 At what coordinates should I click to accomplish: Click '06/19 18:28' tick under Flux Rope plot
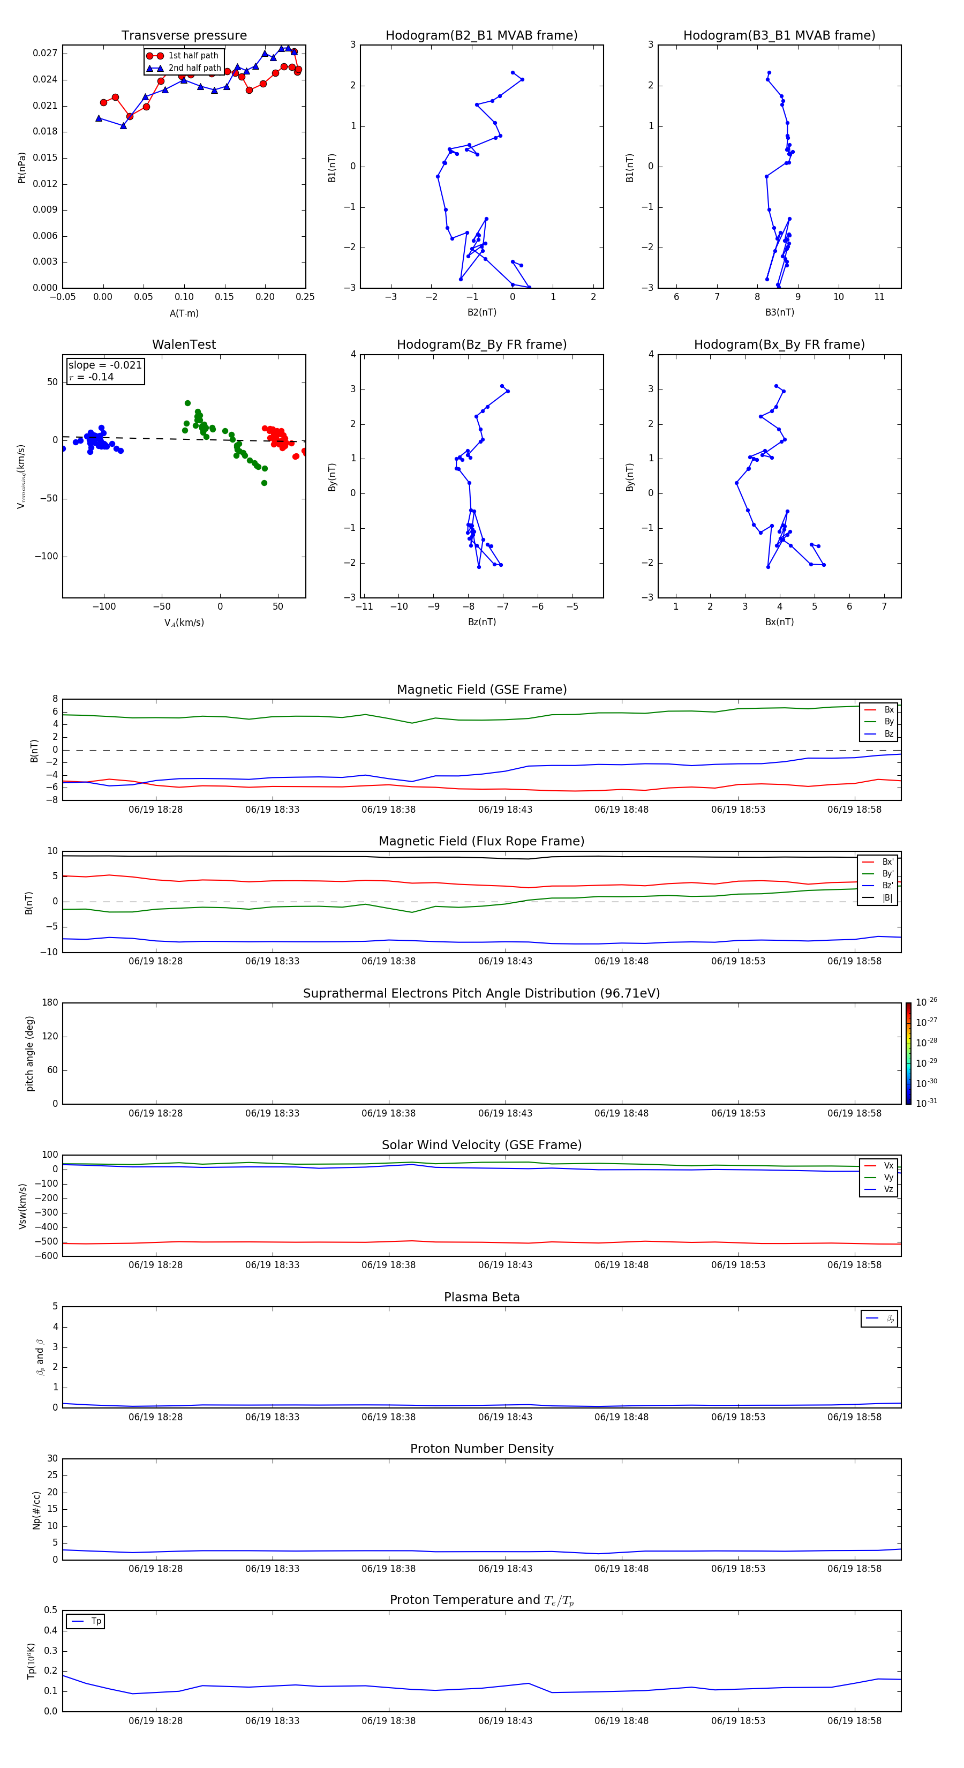coord(156,962)
